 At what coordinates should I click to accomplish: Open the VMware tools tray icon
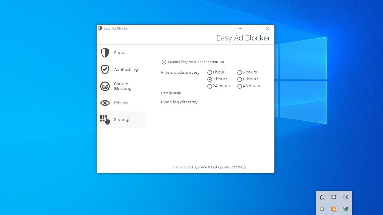pyautogui.click(x=334, y=197)
